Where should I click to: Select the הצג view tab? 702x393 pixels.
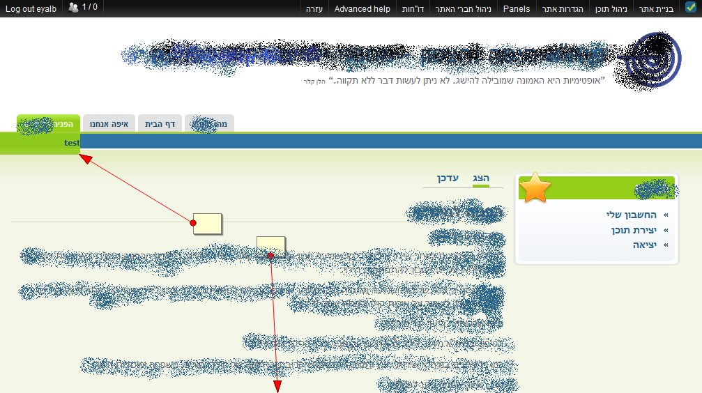[x=481, y=178]
